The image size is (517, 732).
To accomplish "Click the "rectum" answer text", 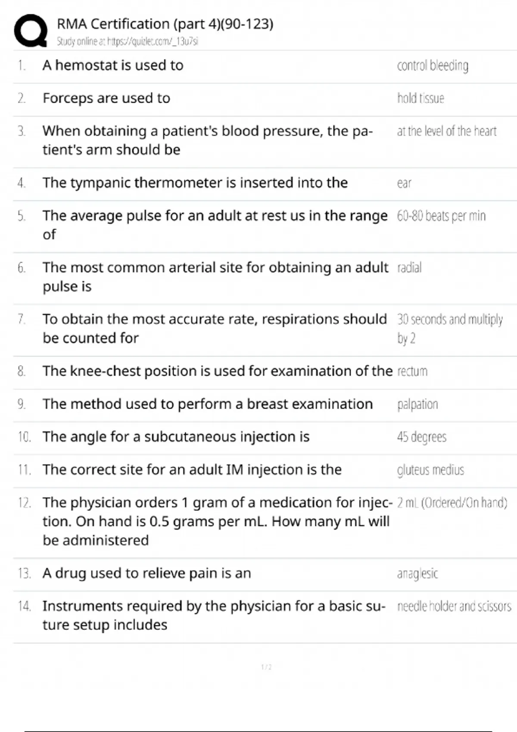I will [412, 371].
